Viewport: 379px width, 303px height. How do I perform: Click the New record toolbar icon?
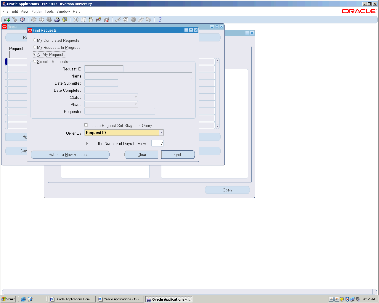coord(7,20)
